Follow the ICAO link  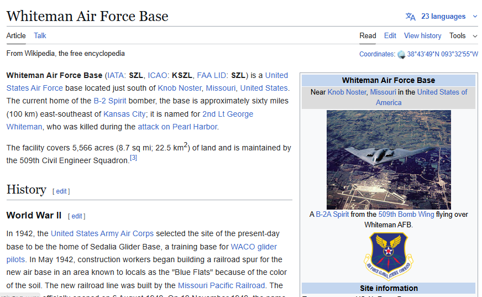(x=158, y=75)
